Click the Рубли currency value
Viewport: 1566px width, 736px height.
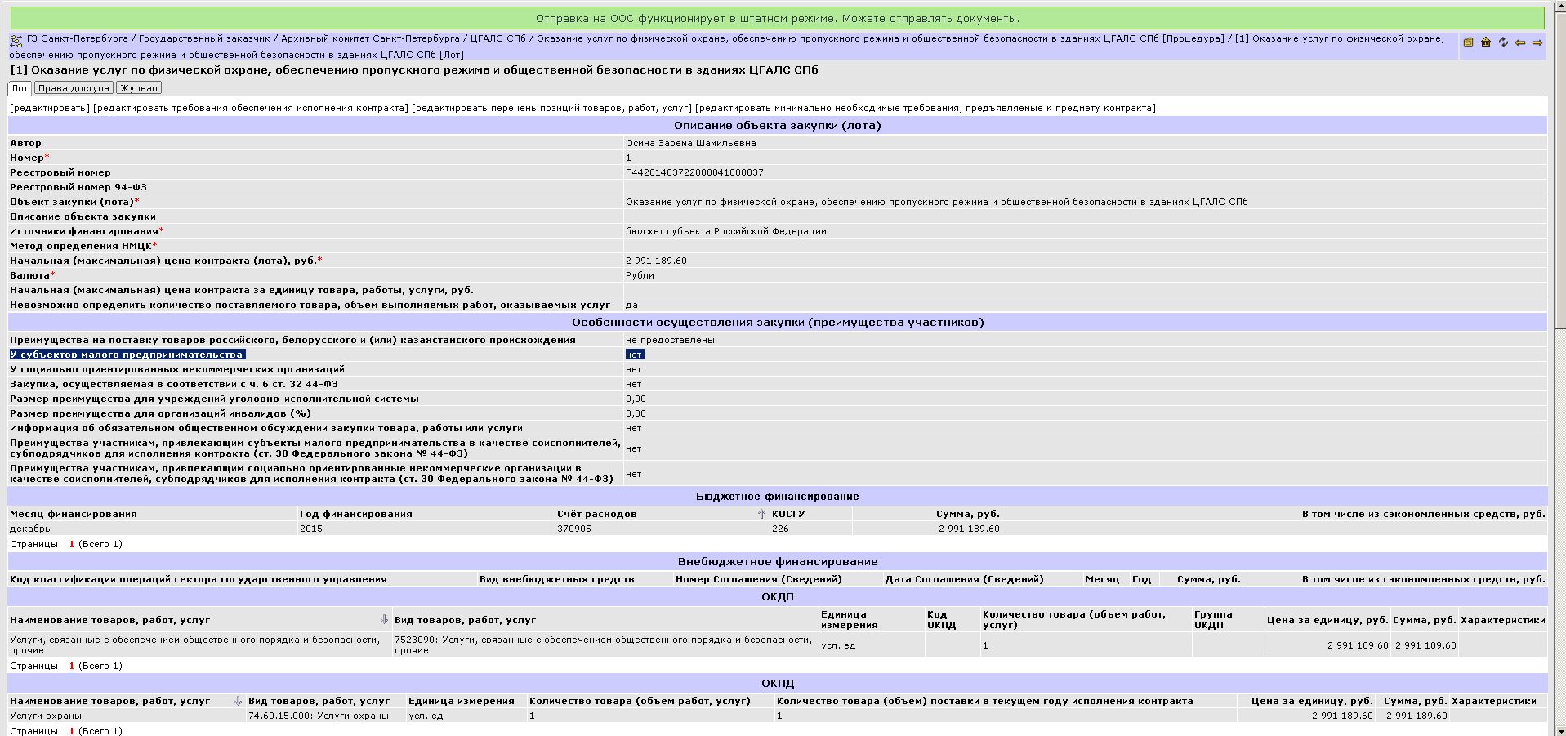point(640,275)
